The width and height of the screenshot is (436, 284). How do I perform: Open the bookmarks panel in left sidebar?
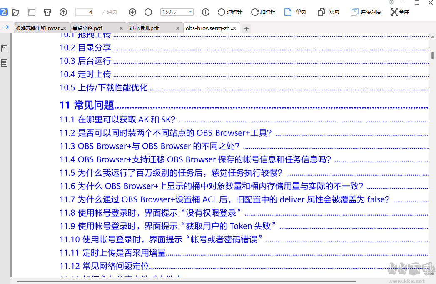click(4, 49)
